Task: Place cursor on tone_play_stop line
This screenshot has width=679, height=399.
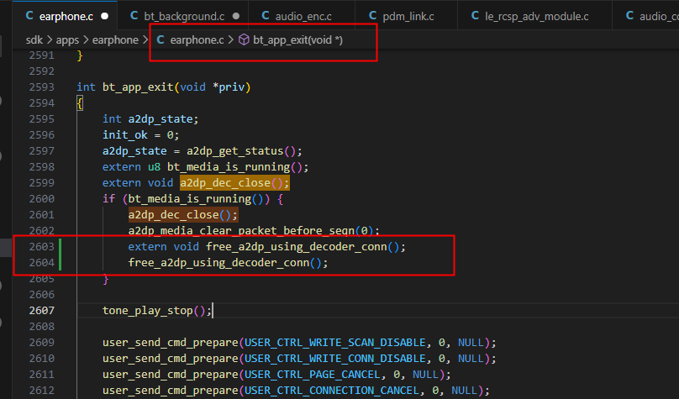Action: click(x=157, y=310)
